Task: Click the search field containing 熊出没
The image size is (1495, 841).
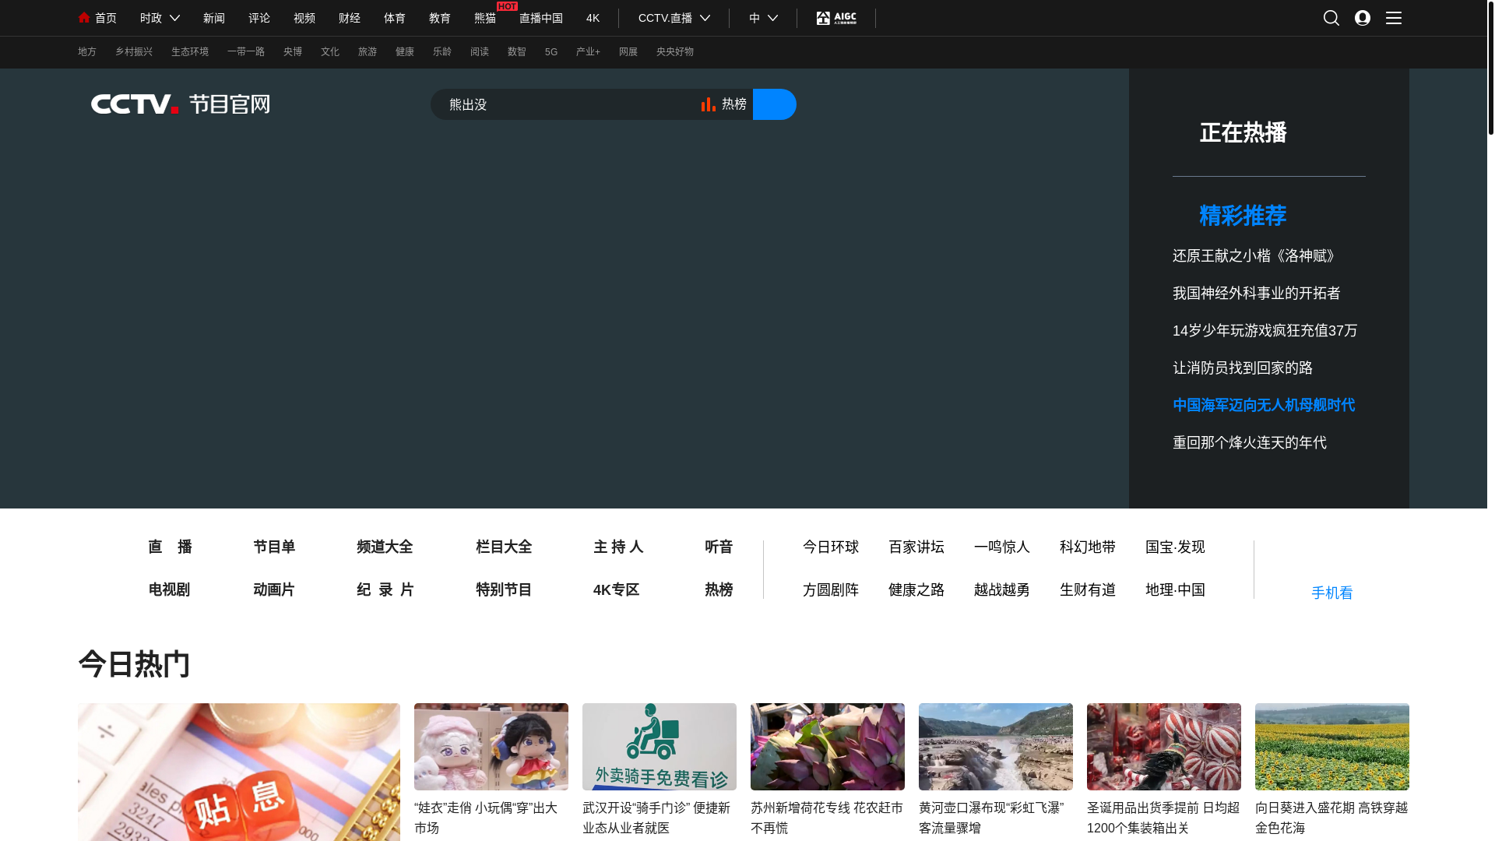Action: click(x=565, y=104)
